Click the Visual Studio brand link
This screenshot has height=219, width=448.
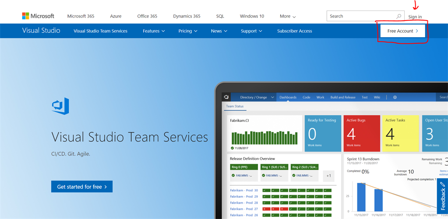click(41, 31)
